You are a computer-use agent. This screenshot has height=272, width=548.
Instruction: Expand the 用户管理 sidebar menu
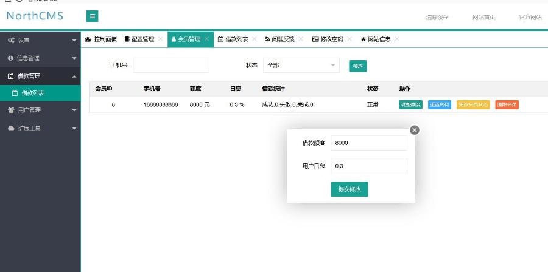coord(40,110)
